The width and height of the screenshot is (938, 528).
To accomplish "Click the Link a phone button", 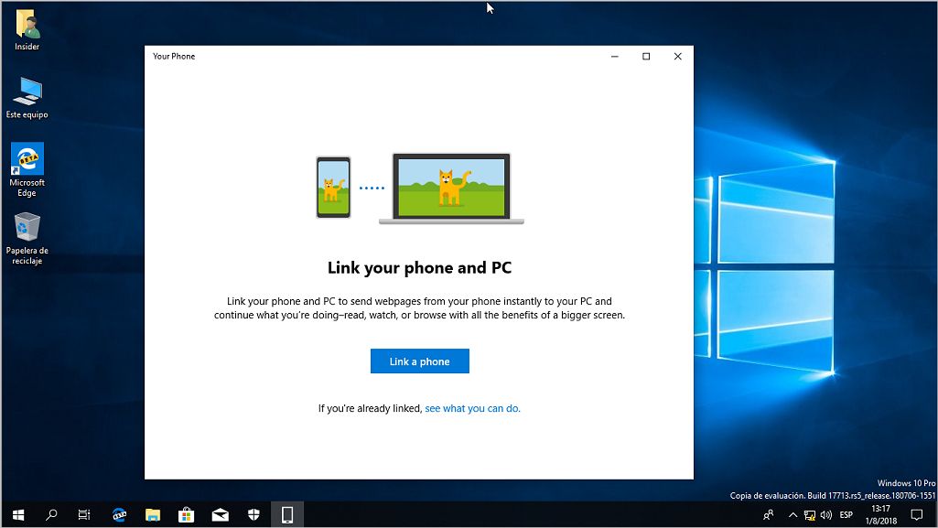I will [419, 361].
